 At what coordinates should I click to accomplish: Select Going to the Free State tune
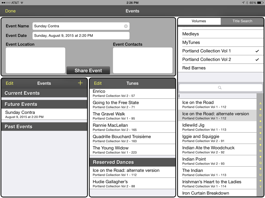click(x=132, y=104)
